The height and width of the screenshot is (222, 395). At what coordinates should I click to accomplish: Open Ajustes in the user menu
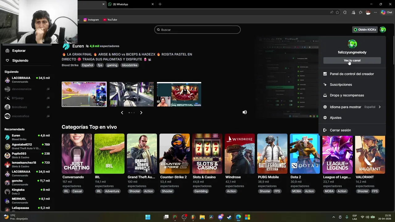(352, 118)
